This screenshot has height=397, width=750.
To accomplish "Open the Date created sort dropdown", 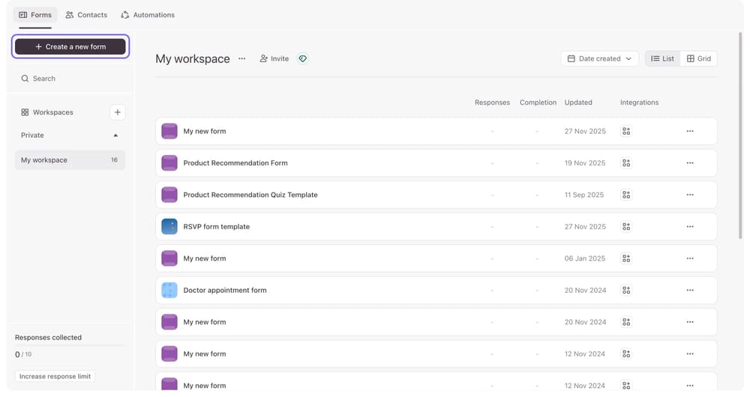I will 599,58.
